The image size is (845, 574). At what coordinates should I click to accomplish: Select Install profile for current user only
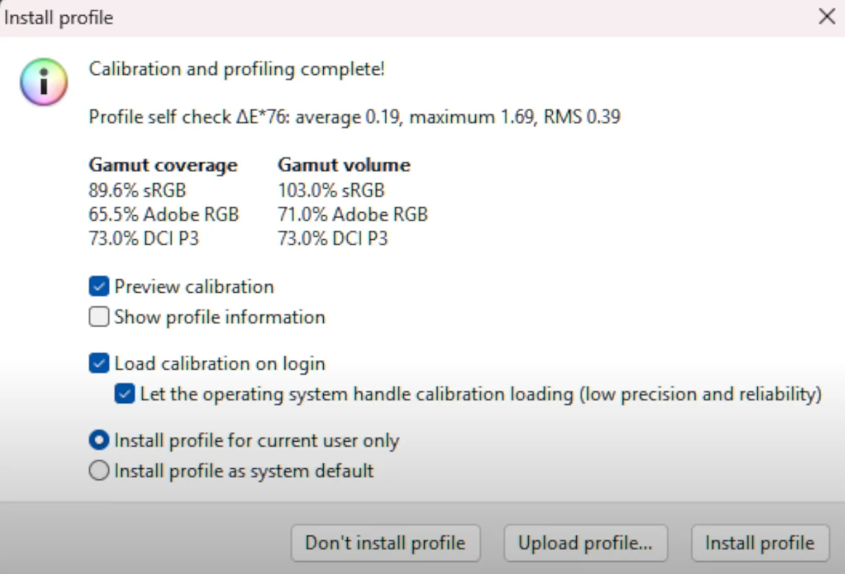(99, 440)
